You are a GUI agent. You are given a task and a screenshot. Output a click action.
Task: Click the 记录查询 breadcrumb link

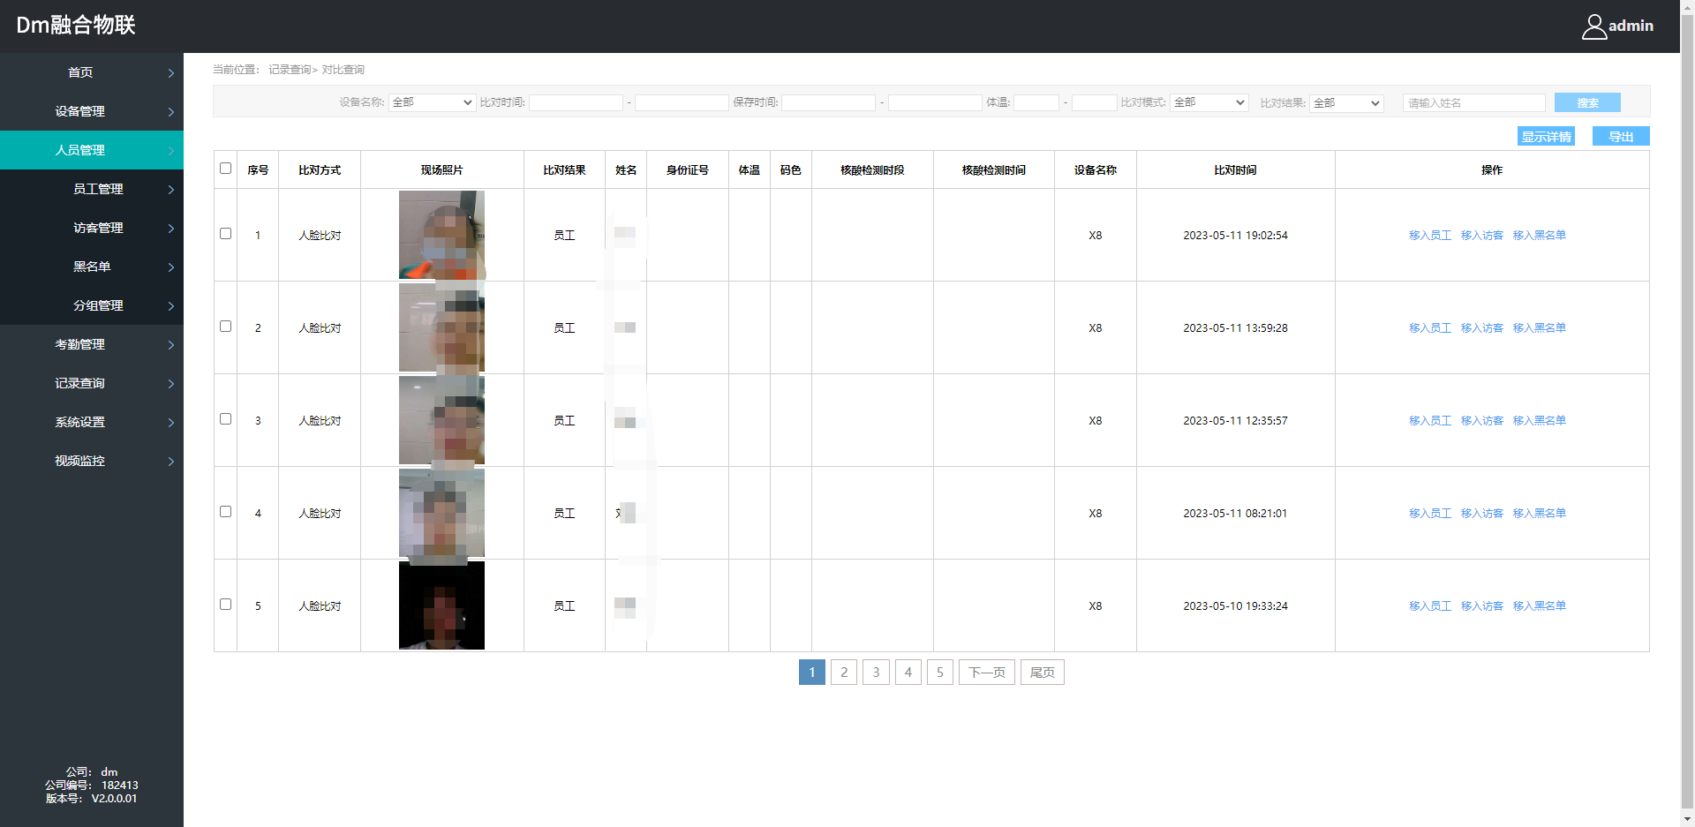click(290, 70)
